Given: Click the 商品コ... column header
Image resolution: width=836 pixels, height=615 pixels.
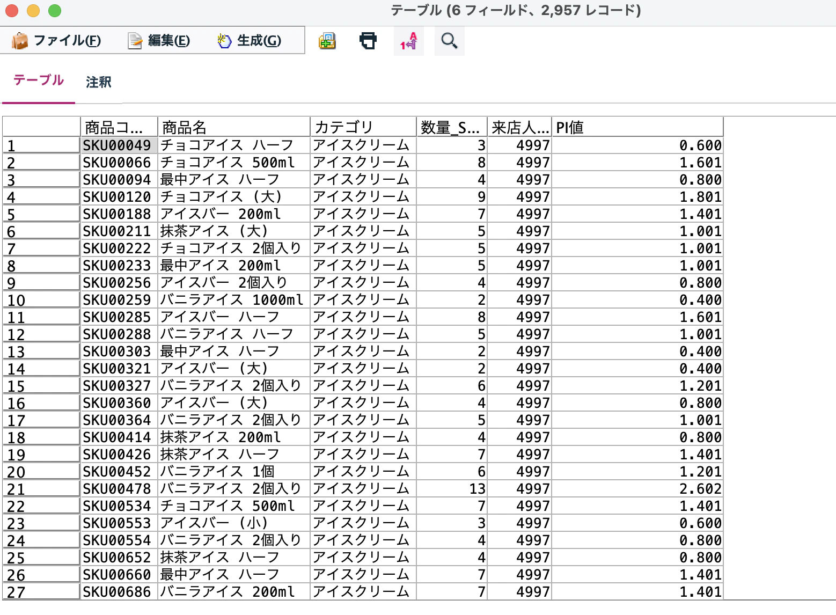Looking at the screenshot, I should click(119, 127).
